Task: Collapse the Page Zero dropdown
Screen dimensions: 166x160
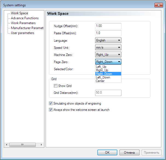Action: click(108, 62)
